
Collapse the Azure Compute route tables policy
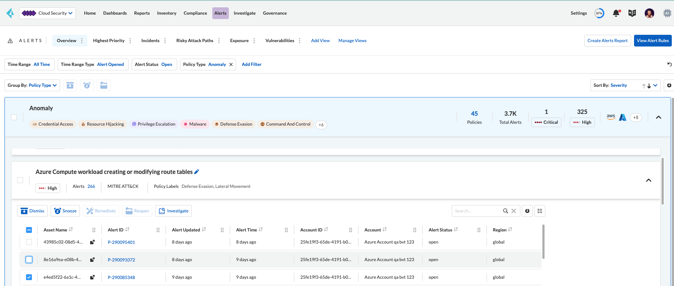click(649, 180)
